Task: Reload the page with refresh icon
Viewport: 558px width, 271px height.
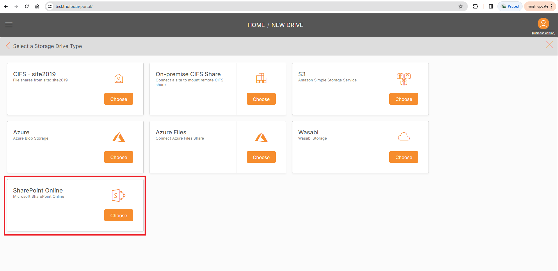Action: (x=27, y=6)
